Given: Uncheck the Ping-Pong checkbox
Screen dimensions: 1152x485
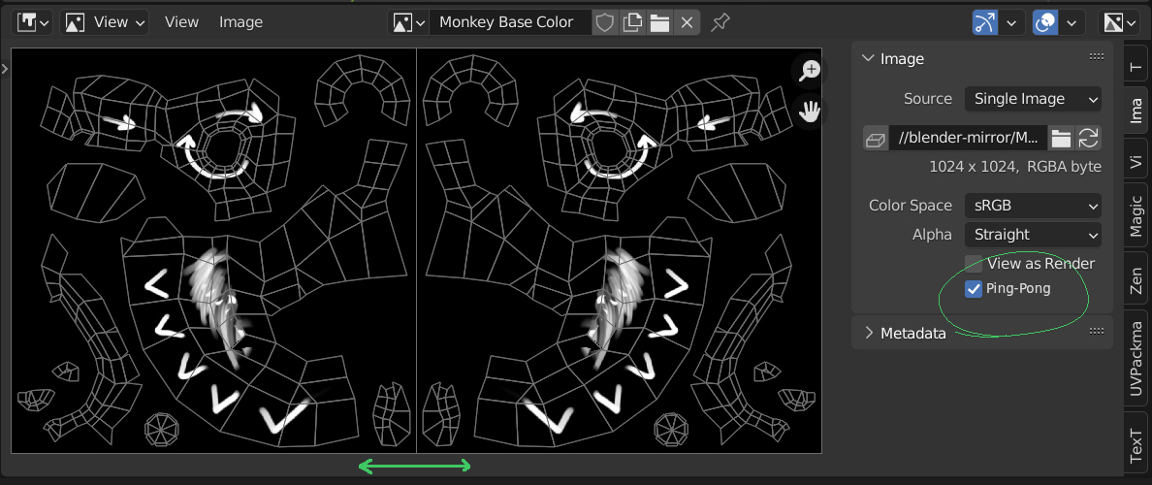Looking at the screenshot, I should tap(974, 289).
